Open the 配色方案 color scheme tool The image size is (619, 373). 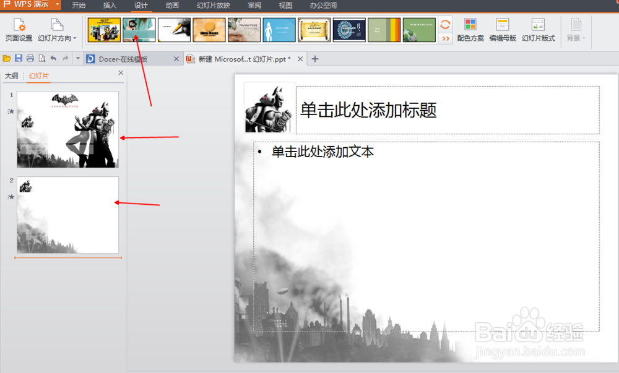click(470, 30)
